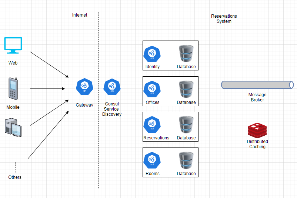Image resolution: width=297 pixels, height=198 pixels.
Task: Select the Mobile phone icon
Action: click(x=13, y=88)
